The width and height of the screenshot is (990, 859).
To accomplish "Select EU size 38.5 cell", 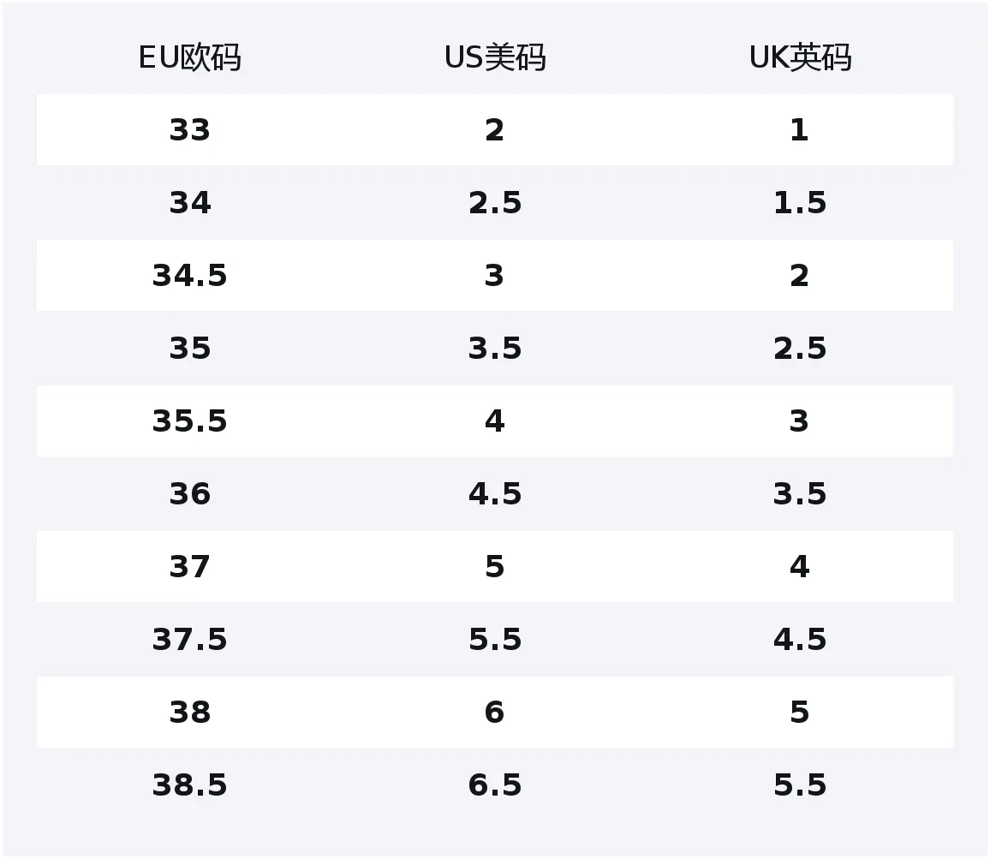I will coord(189,785).
